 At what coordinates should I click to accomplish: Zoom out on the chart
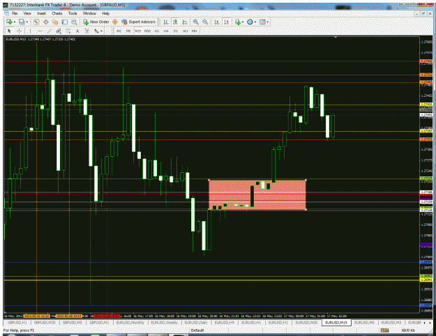205,22
